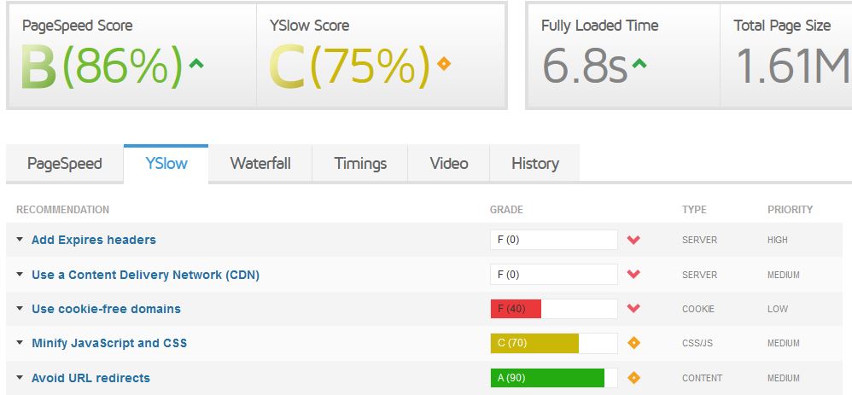Open the Add Expires headers link
This screenshot has width=852, height=395.
click(94, 241)
